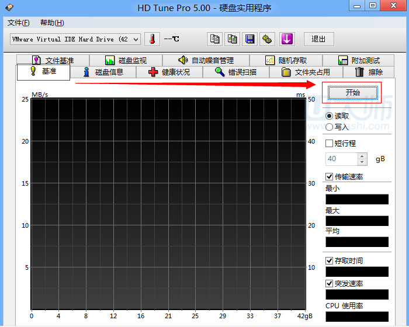Viewport: 409px width, 327px height.
Task: Increase the short stroke gB spinner value
Action: tap(362, 156)
